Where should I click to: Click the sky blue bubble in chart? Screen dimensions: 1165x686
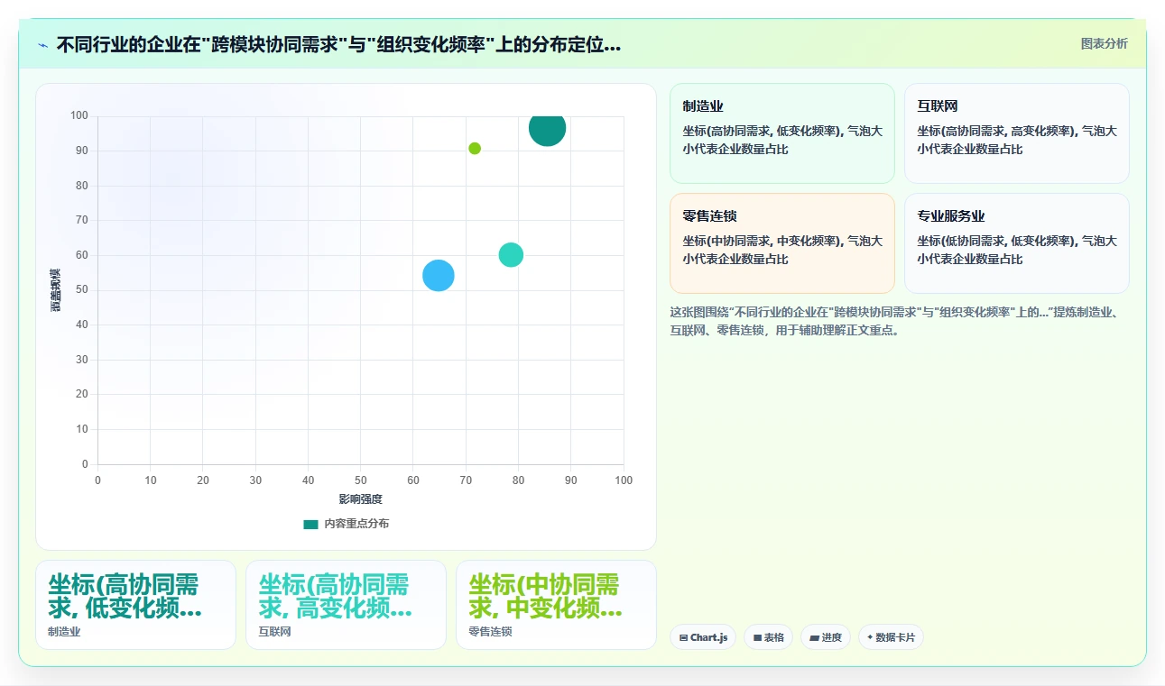pos(439,275)
